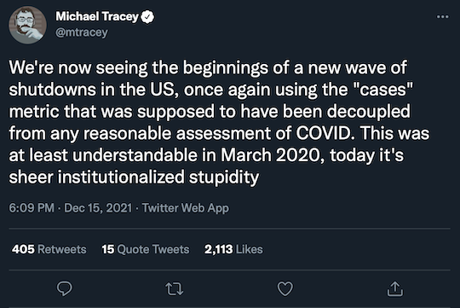
Task: Open Michael Tracey's profile picture
Action: (x=27, y=26)
